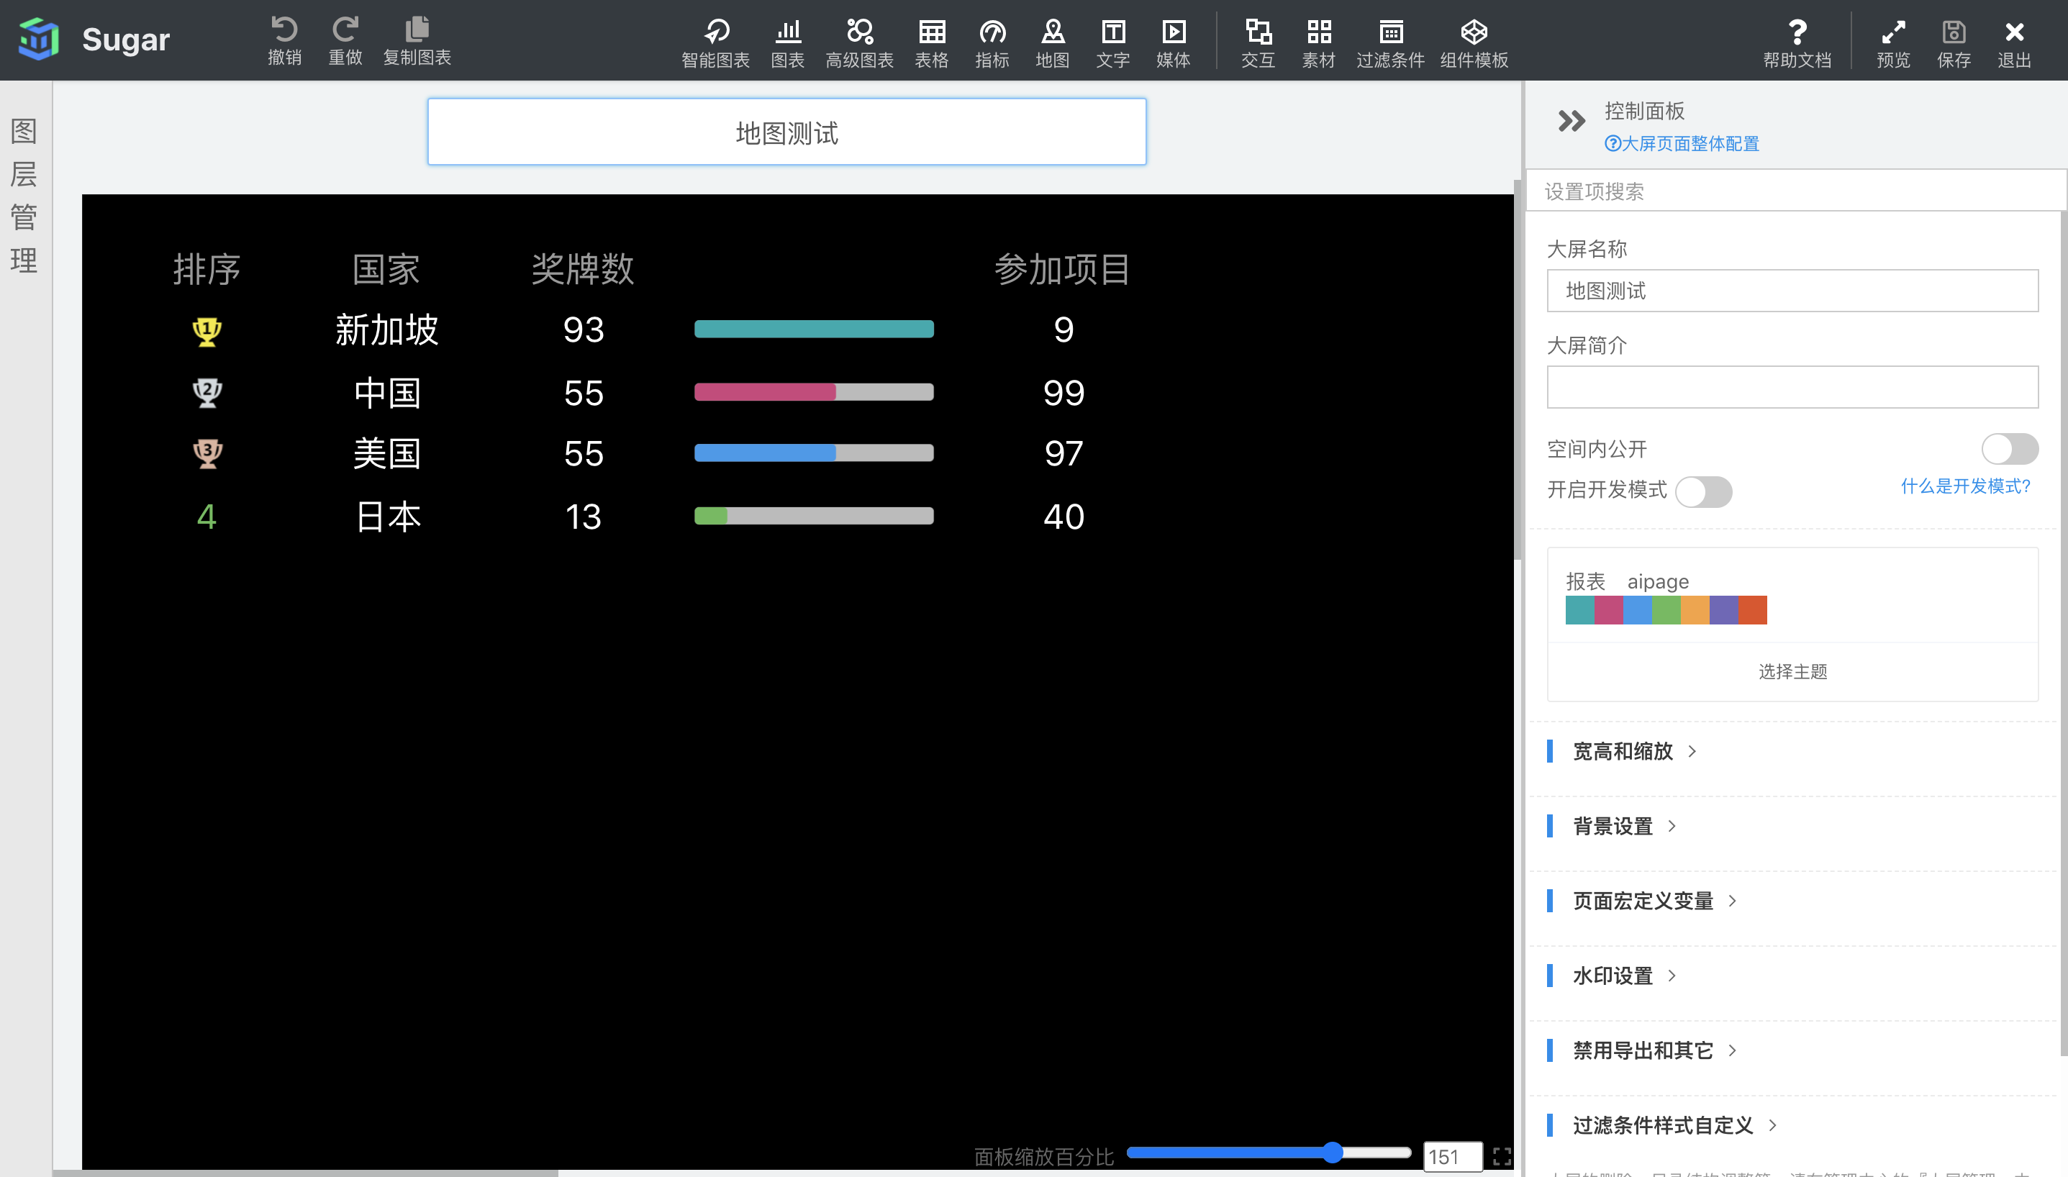
Task: Click the orange-red theme color swatch
Action: pyautogui.click(x=1753, y=609)
